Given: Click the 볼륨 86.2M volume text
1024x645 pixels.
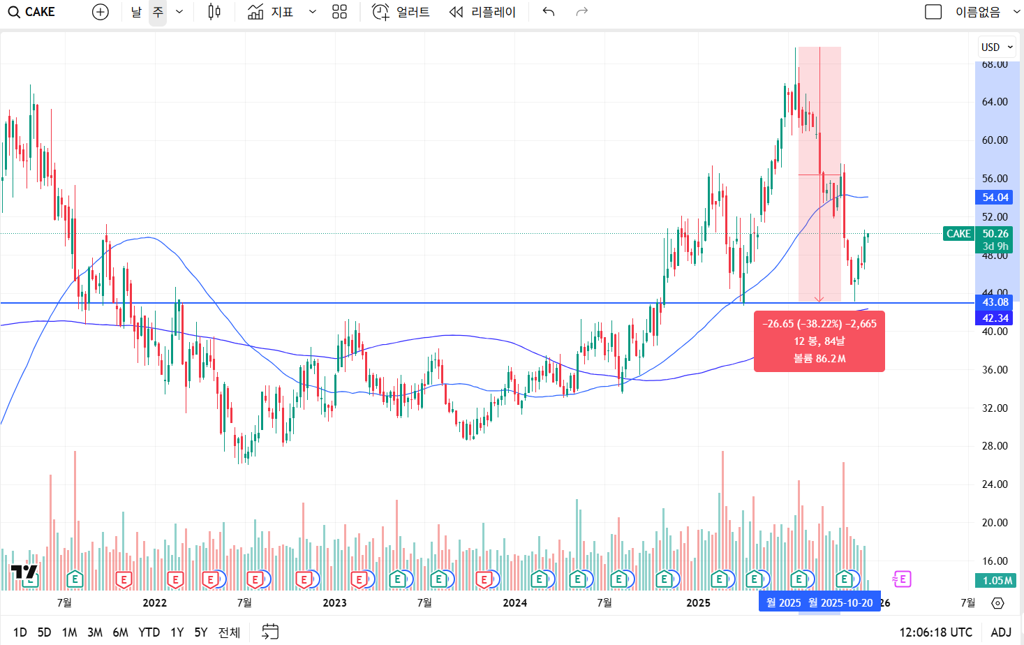Looking at the screenshot, I should [x=819, y=359].
